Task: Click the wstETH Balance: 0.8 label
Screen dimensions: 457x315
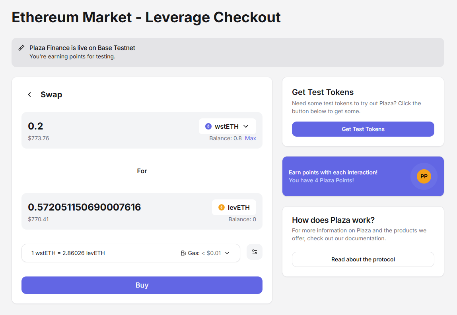Action: click(x=225, y=138)
